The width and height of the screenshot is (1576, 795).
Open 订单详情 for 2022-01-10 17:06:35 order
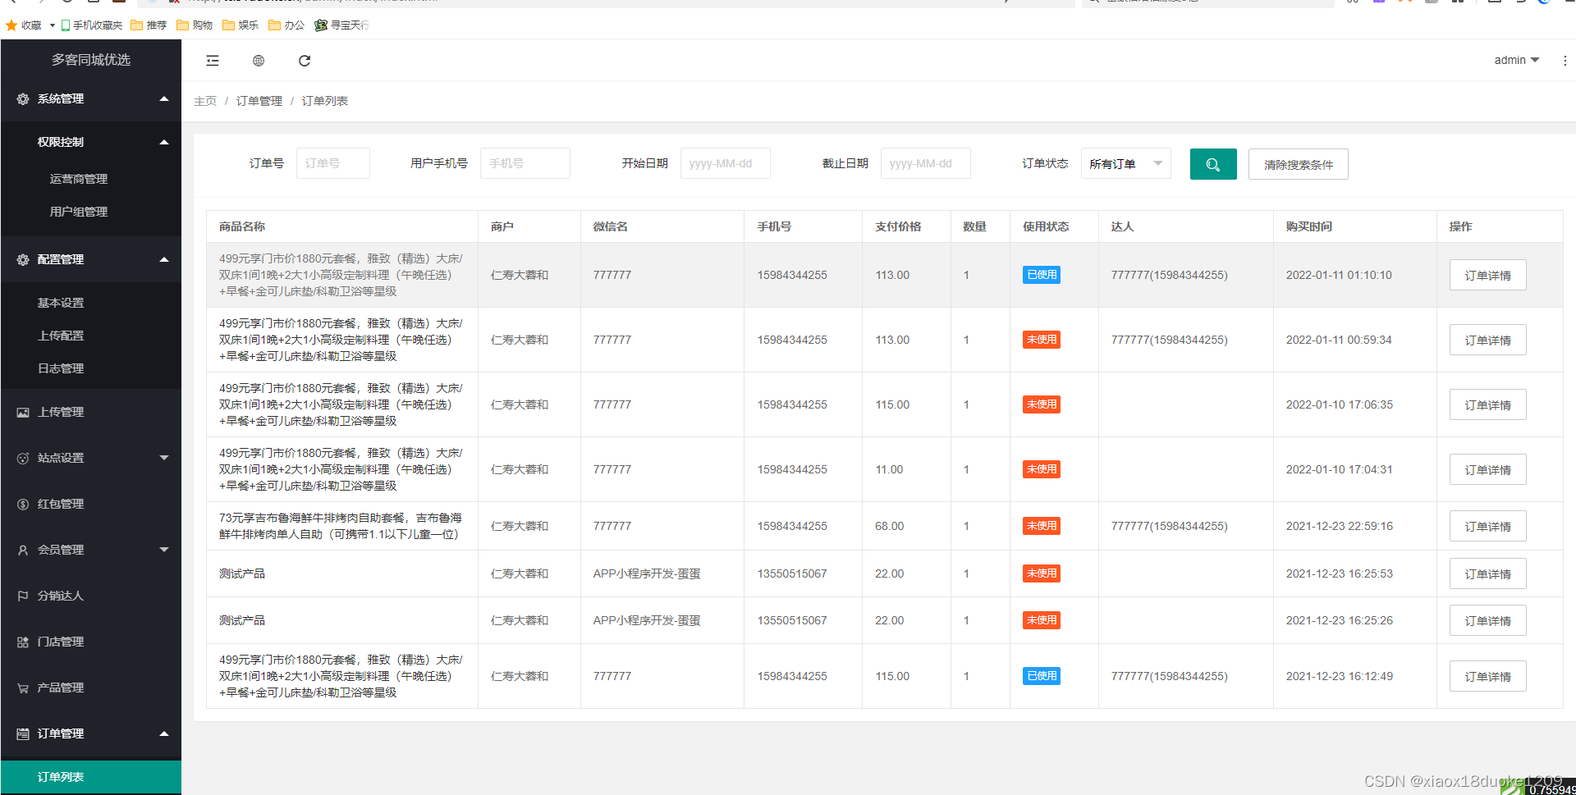click(1487, 404)
